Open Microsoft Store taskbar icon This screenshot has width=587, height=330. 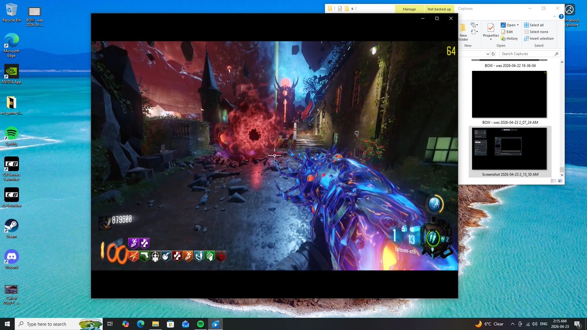pyautogui.click(x=170, y=324)
